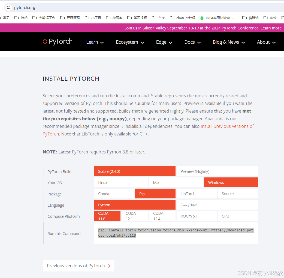Open the 技术 bookmark folder
The image size is (284, 278).
point(21,18)
